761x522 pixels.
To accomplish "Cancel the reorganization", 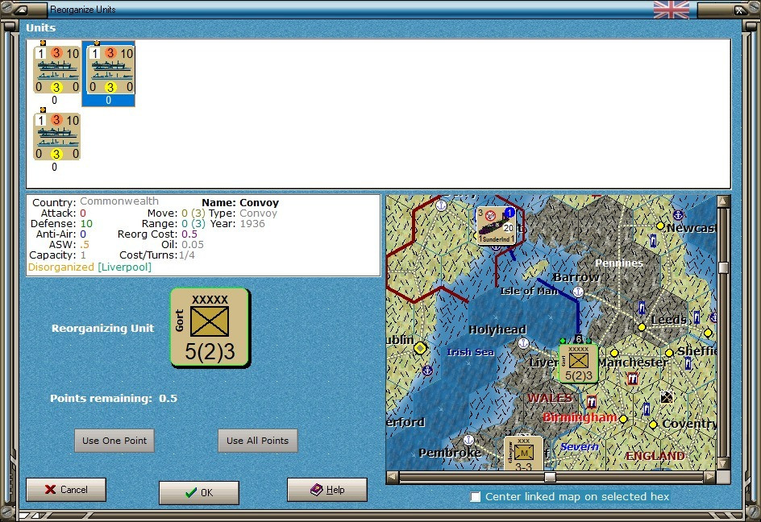I will point(66,490).
